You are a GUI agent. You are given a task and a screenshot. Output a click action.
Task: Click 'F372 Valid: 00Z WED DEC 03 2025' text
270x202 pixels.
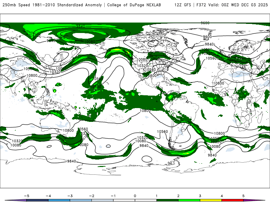coord(232,5)
